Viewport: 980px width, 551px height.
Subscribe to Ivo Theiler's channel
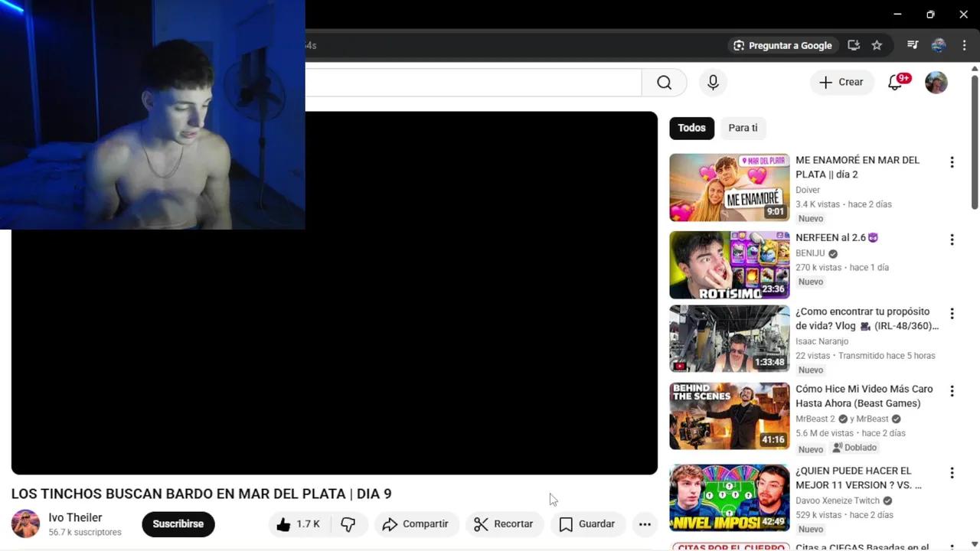coord(178,523)
